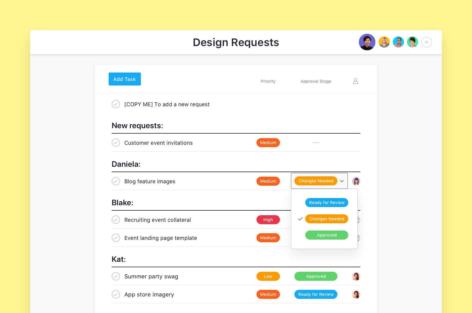The image size is (472, 313).
Task: Open assignee avatar on App store imagery
Action: 356,294
